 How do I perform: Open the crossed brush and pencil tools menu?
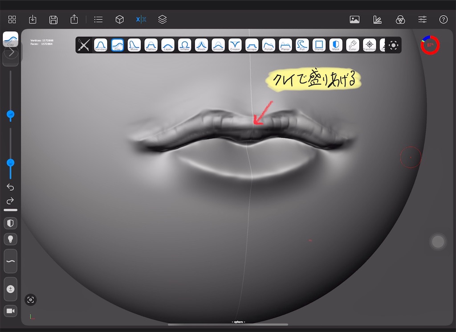click(84, 45)
